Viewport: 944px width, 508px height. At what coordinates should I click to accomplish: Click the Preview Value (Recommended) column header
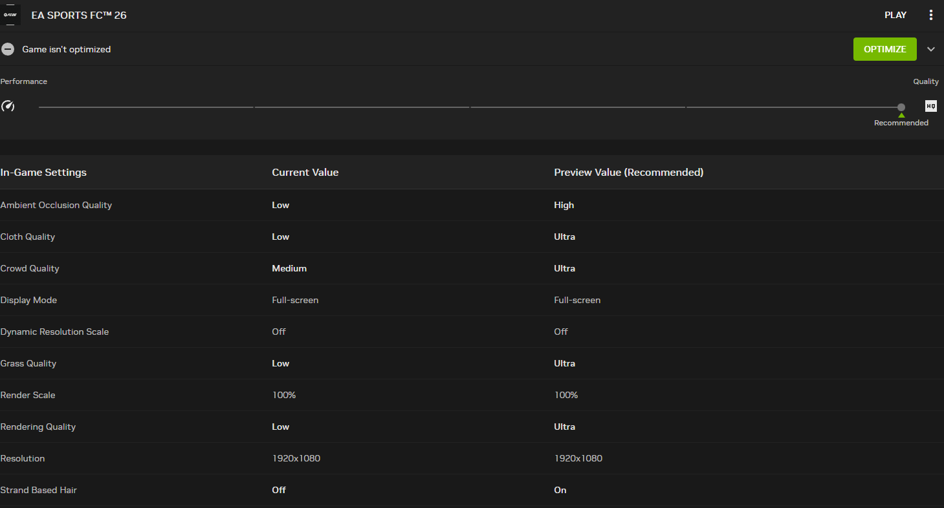(x=628, y=173)
